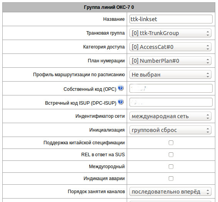
Task: Expand the Инициализация dropdown
Action: pyautogui.click(x=170, y=130)
